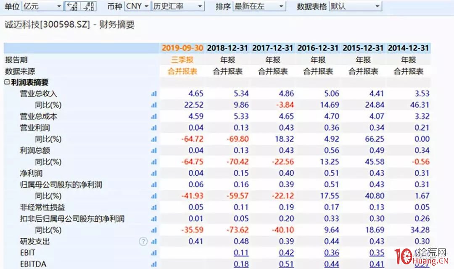Open chart icon for 研发支出 row
454x269 pixels.
point(154,242)
